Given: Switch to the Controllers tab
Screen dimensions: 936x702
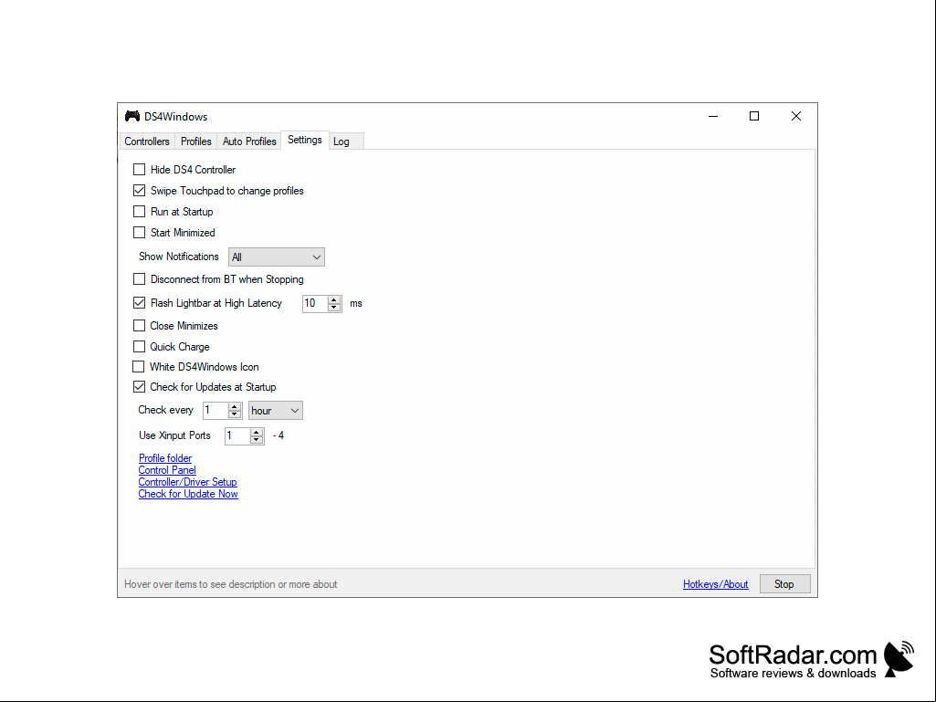Looking at the screenshot, I should (147, 141).
